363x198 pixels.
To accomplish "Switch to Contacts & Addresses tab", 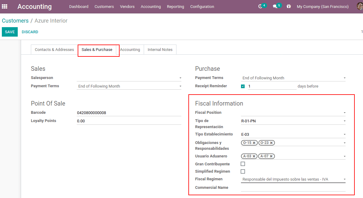I will tap(54, 50).
